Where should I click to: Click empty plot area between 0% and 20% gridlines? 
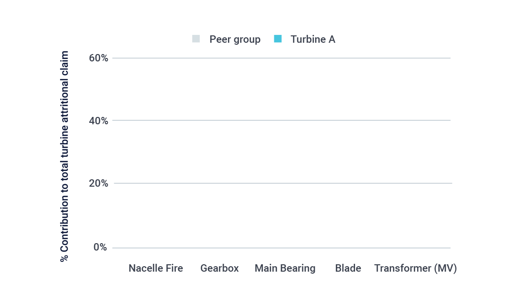coord(281,215)
